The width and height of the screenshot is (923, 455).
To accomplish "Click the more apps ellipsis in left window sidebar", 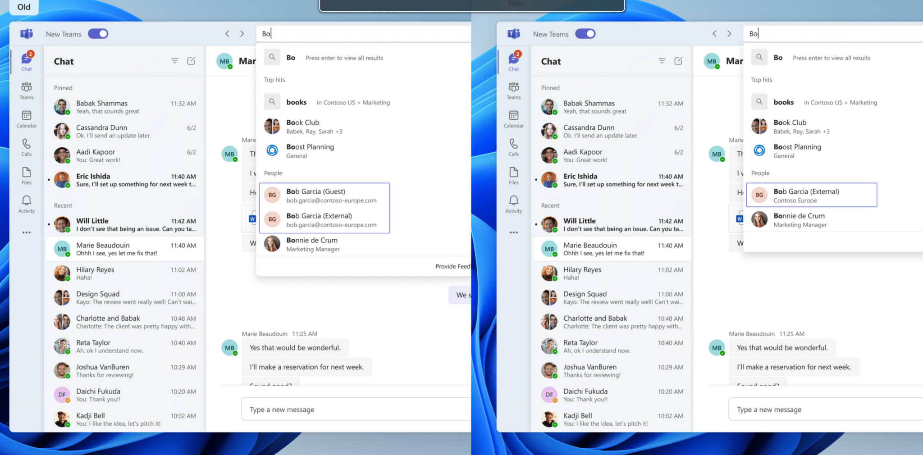I will [27, 232].
